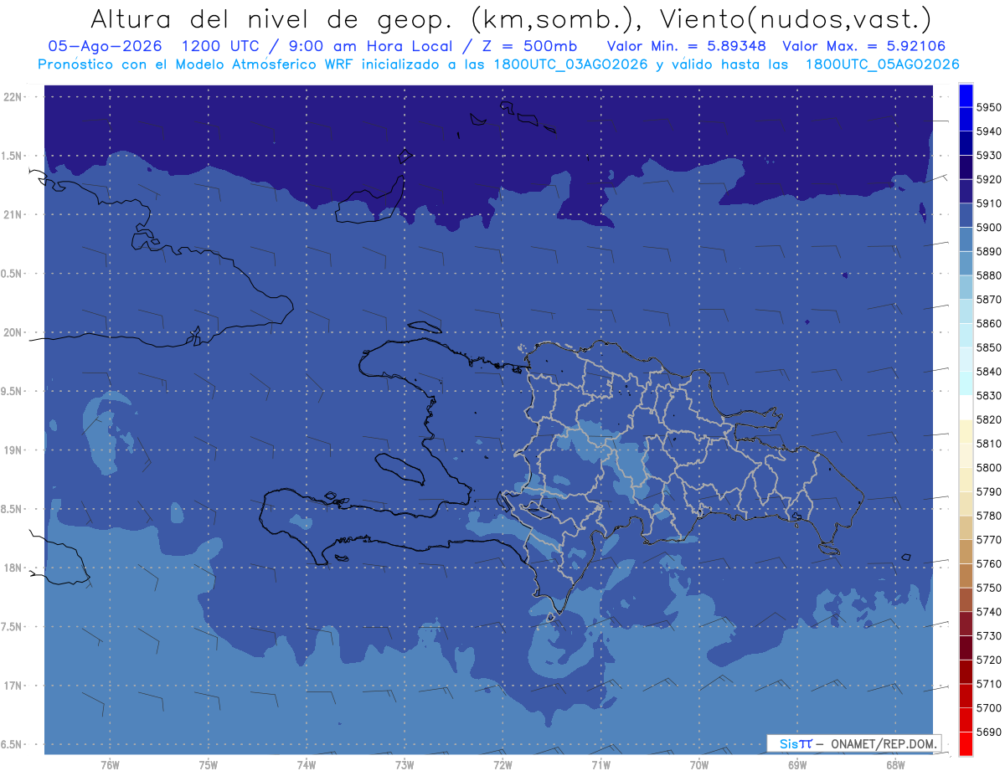Click the "70W" longitude label

tap(699, 764)
